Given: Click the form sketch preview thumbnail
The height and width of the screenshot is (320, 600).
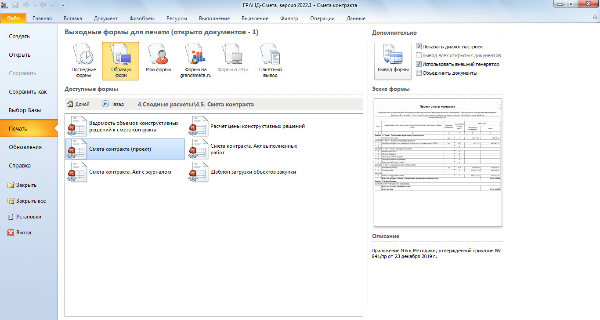Looking at the screenshot, I should 437,162.
